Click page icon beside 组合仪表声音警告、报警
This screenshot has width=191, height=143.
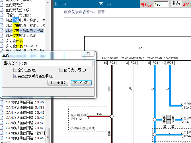click(2, 30)
